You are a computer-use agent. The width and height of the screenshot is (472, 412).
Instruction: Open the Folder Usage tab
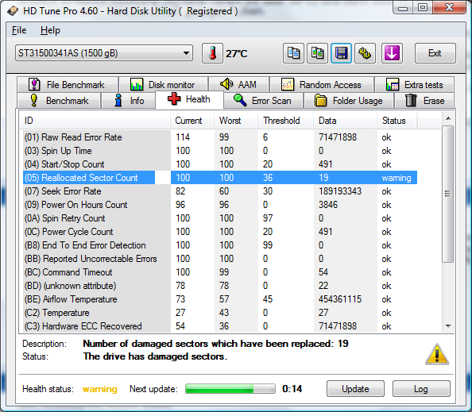pyautogui.click(x=349, y=101)
